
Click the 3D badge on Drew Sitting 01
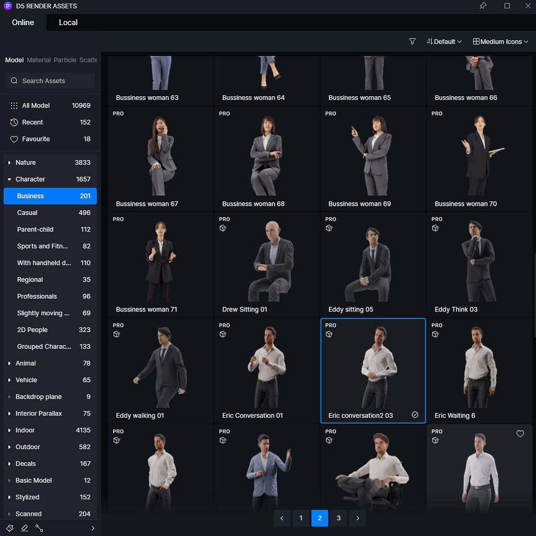(x=223, y=228)
